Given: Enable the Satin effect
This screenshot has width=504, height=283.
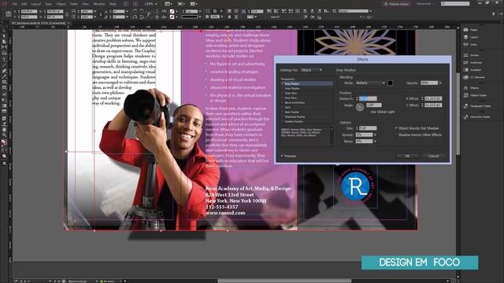Looking at the screenshot, I should 283,108.
